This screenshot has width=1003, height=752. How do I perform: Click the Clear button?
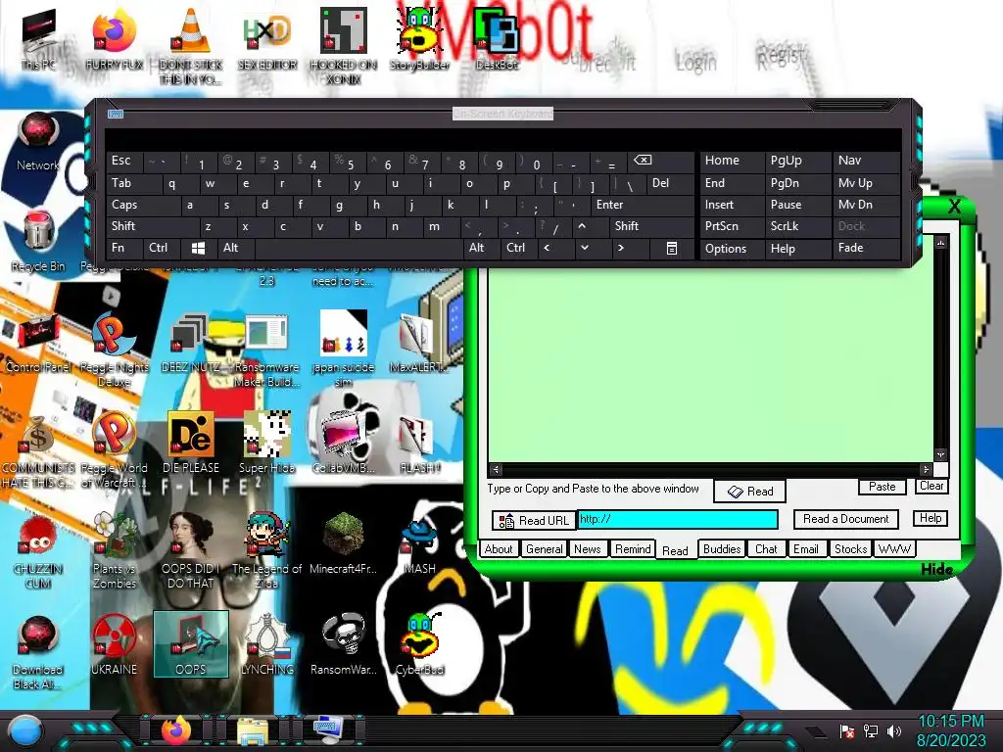pyautogui.click(x=931, y=486)
